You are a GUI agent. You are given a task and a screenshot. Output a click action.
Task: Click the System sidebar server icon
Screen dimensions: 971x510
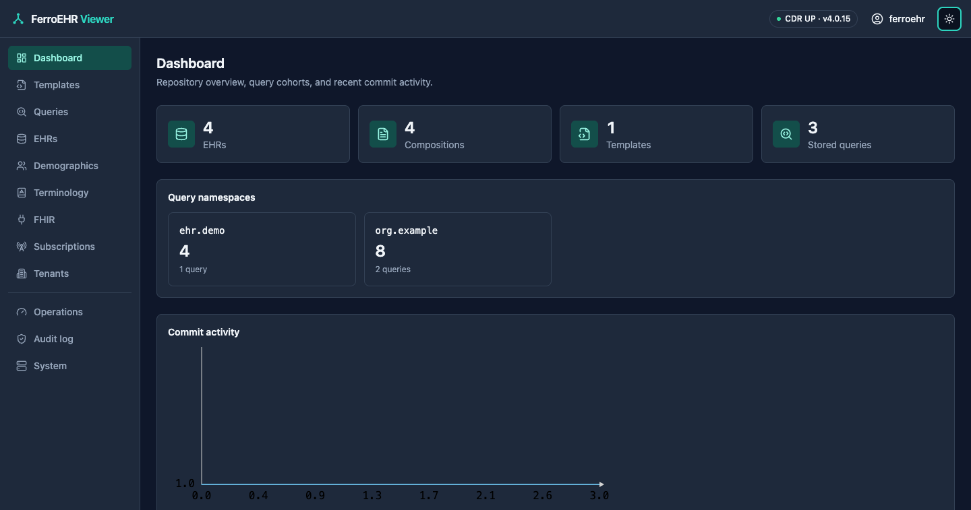(22, 366)
